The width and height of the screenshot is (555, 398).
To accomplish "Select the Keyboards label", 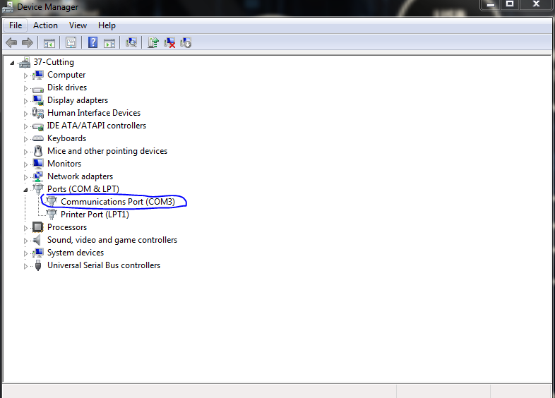I will [x=67, y=138].
